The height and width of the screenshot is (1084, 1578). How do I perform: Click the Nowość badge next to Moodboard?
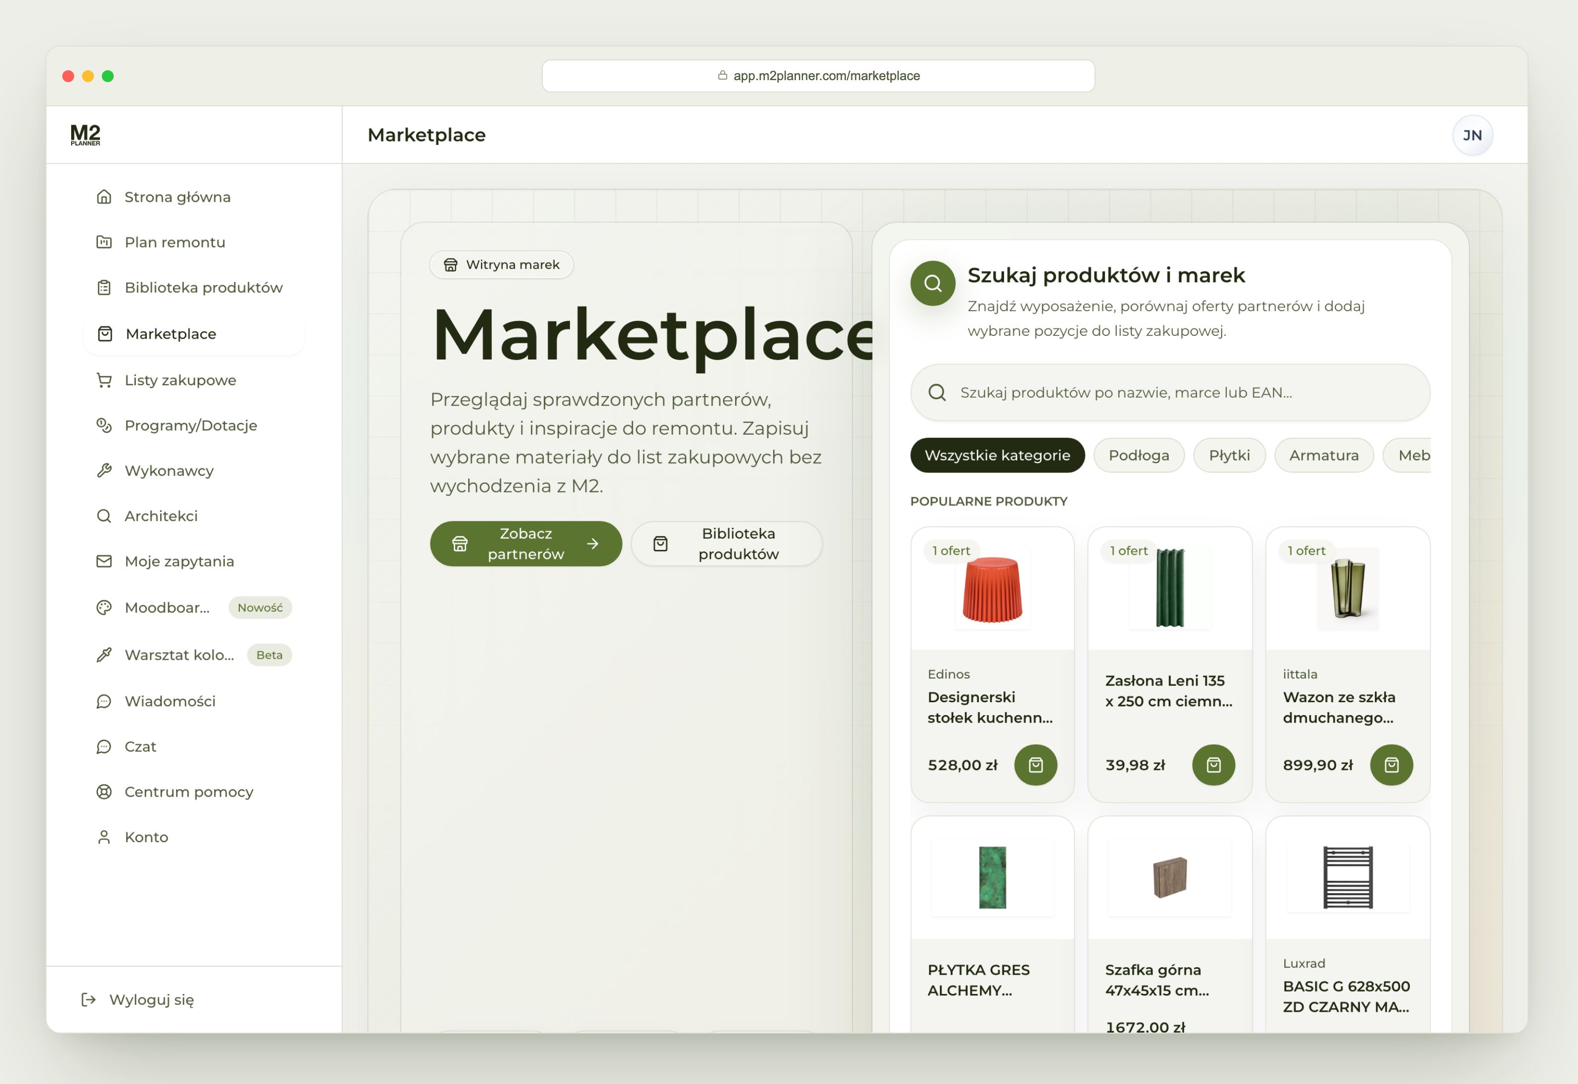click(x=260, y=607)
